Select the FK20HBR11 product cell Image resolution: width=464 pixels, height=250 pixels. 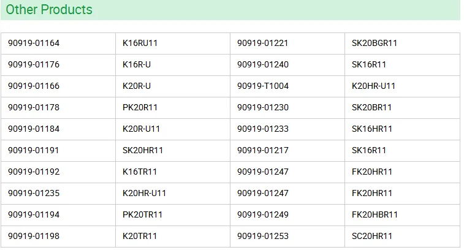375,215
